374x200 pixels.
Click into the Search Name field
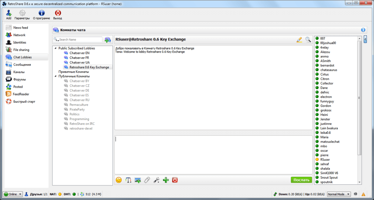pos(80,40)
